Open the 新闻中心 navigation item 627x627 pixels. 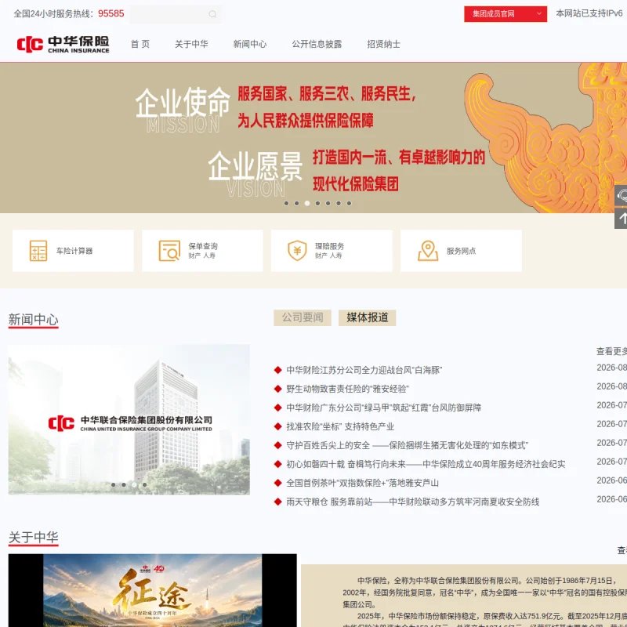pyautogui.click(x=250, y=44)
